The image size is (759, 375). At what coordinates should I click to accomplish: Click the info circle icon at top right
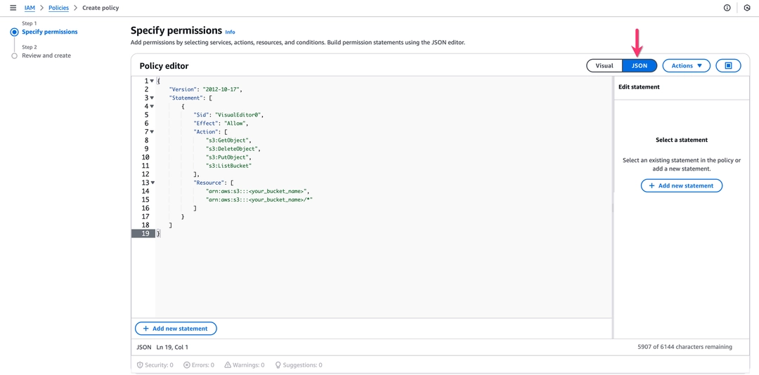pos(727,8)
